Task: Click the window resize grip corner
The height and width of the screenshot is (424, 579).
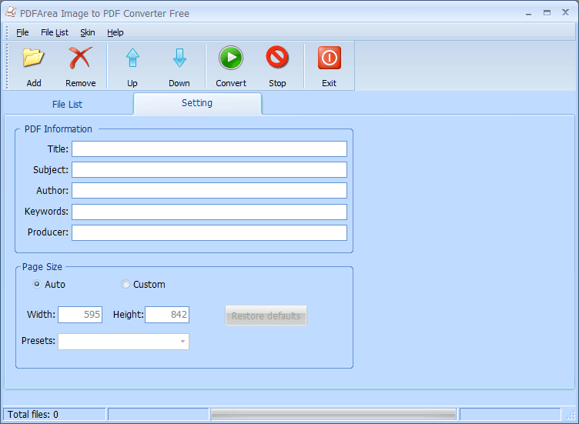Action: pos(571,416)
